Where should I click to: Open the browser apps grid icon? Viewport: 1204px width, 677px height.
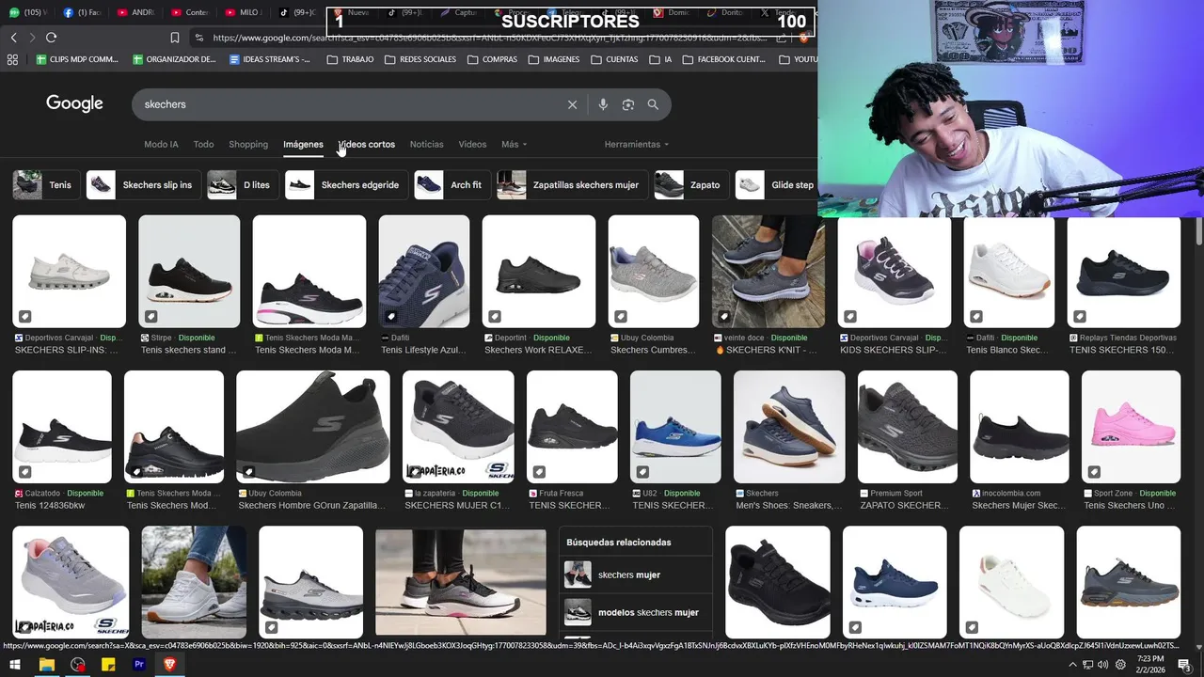coord(12,59)
